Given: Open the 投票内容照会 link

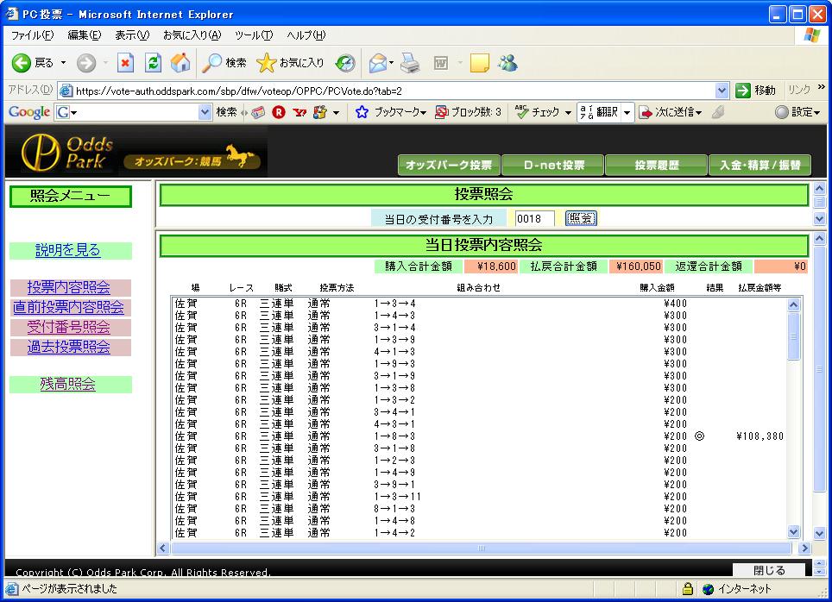Looking at the screenshot, I should pyautogui.click(x=69, y=287).
